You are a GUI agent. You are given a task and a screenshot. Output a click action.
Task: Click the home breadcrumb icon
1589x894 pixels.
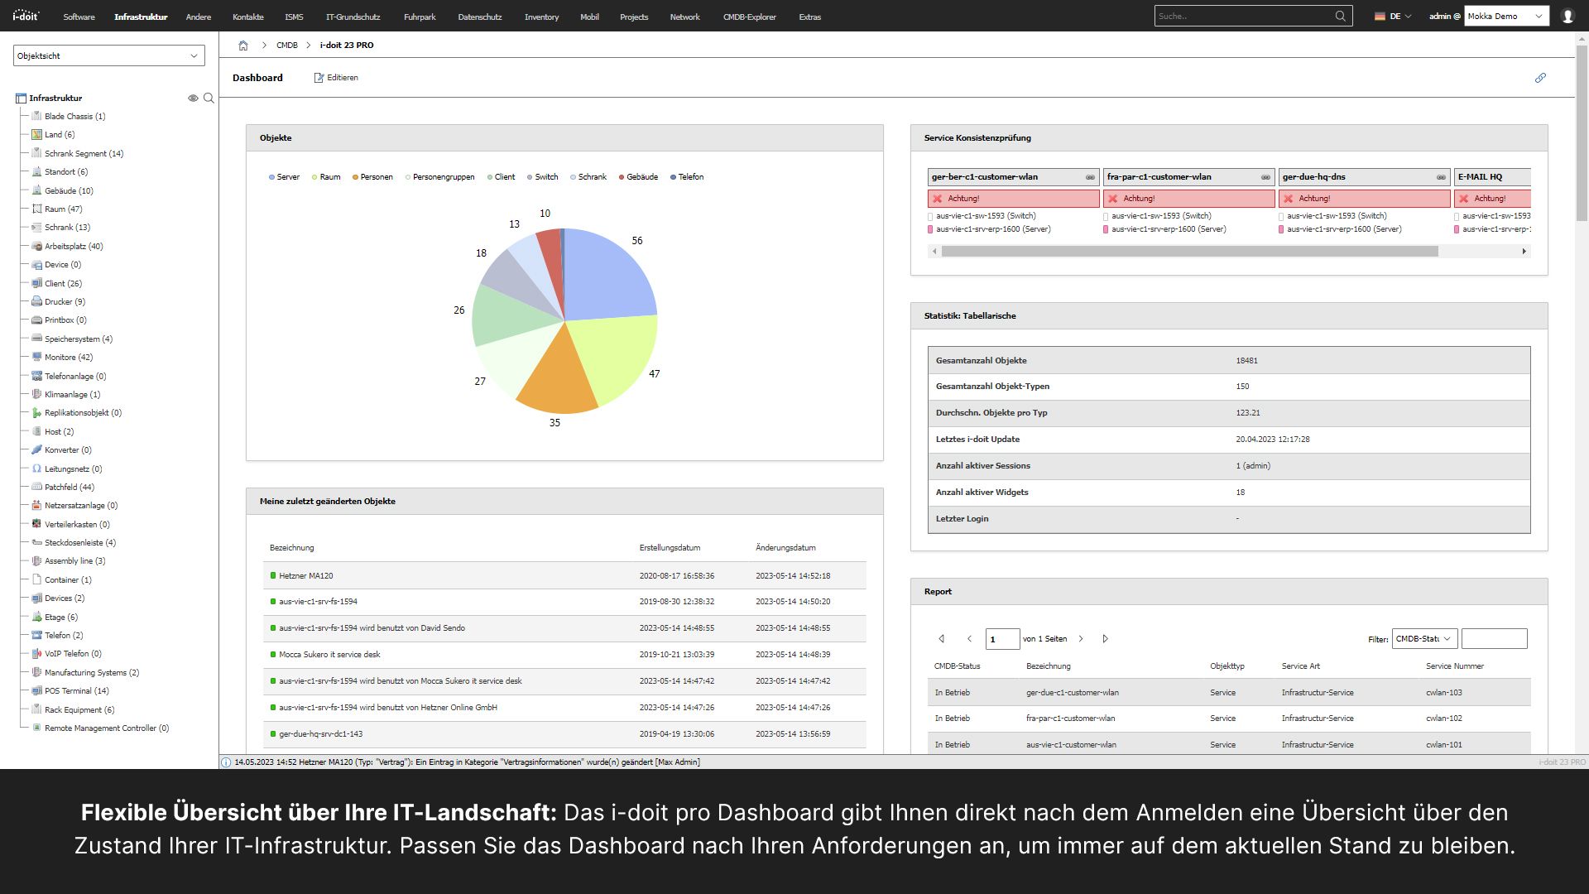point(243,46)
